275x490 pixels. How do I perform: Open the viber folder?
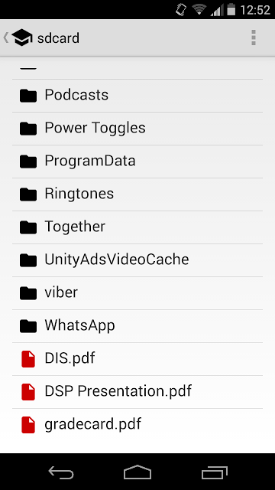[137, 293]
